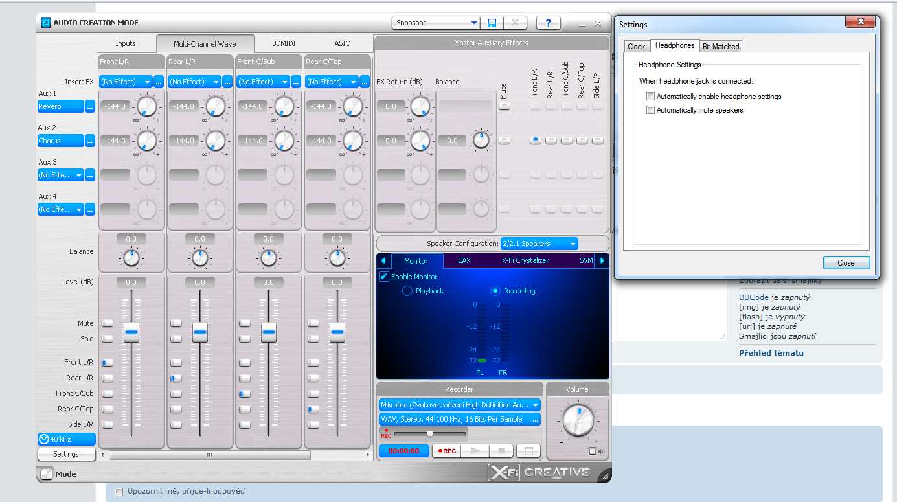897x502 pixels.
Task: Toggle Solo on the Rear L/R channel
Action: tap(176, 339)
